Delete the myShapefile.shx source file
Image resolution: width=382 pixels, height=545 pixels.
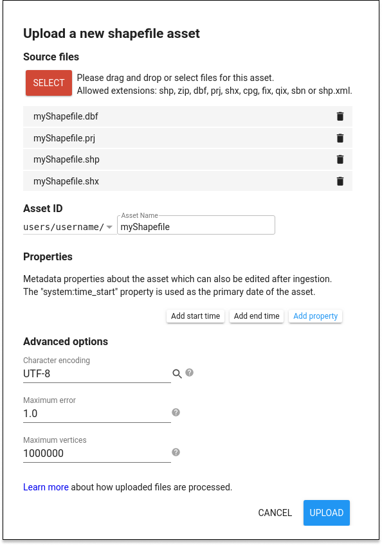(x=340, y=181)
